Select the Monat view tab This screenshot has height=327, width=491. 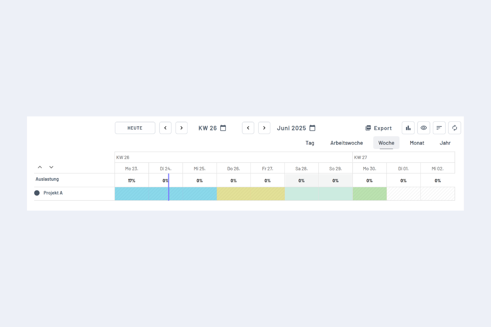coord(417,143)
